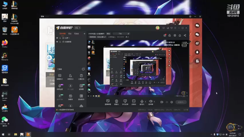Screen dimensions: 244x137
Task: Open the WeChat icon in Genshin launcher sidebar
Action: point(197,34)
